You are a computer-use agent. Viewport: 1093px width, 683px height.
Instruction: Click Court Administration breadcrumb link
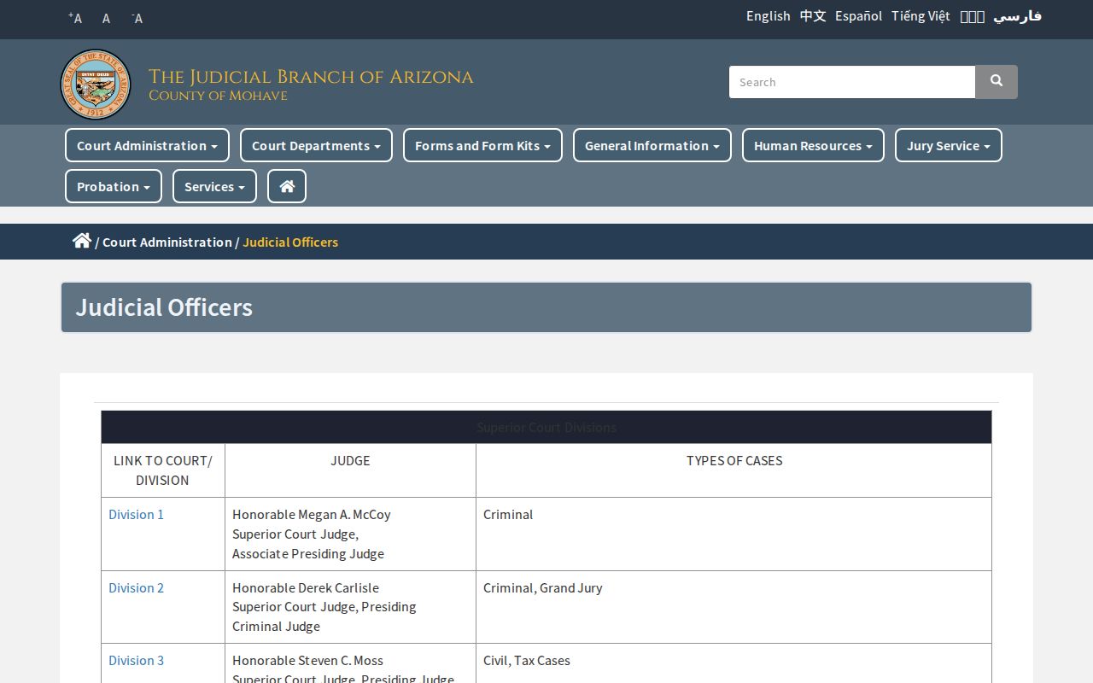tap(167, 242)
